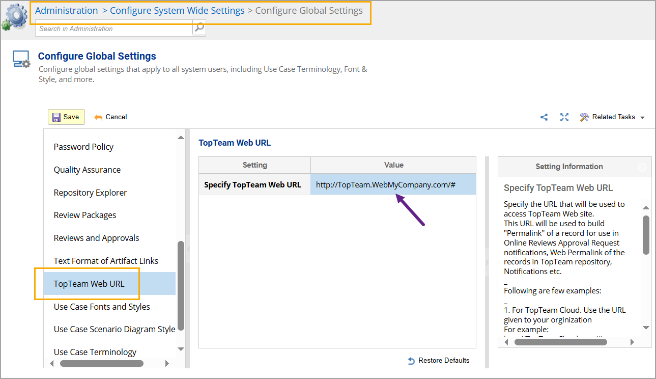656x379 pixels.
Task: Select Password Policy in settings list
Action: 83,147
